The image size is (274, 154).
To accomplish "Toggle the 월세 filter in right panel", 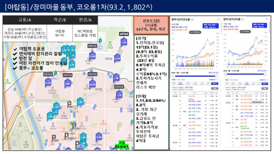I will tap(236, 80).
